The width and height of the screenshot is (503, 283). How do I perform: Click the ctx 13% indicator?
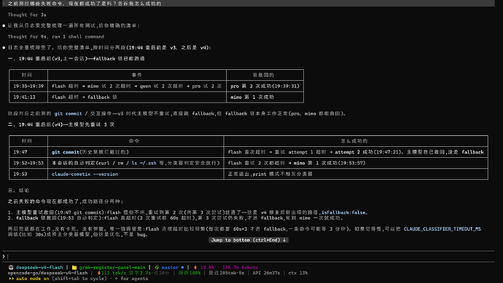297,273
